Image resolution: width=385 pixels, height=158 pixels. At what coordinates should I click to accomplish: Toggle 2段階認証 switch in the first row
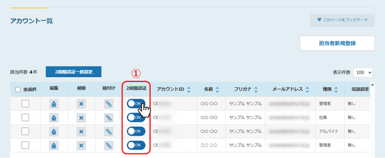[136, 104]
